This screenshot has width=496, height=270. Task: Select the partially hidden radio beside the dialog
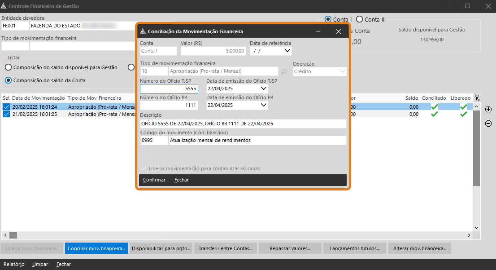[131, 67]
